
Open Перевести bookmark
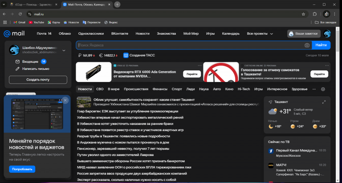(92, 22)
